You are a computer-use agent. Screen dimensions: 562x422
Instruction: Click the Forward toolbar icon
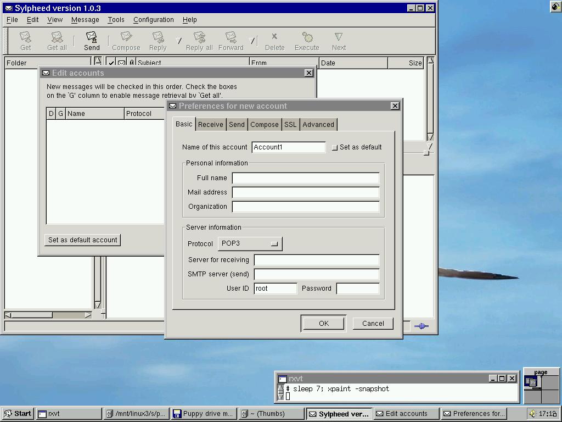pos(231,41)
